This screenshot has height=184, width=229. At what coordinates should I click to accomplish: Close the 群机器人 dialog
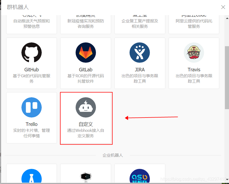point(223,7)
